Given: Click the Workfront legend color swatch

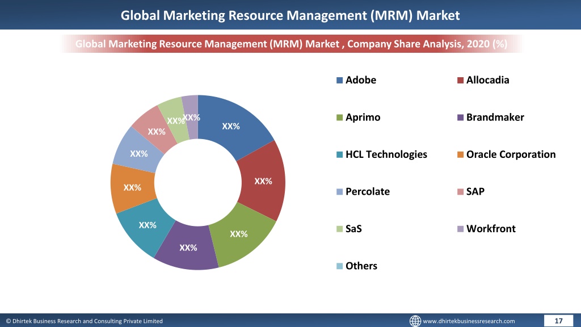Looking at the screenshot, I should (460, 229).
